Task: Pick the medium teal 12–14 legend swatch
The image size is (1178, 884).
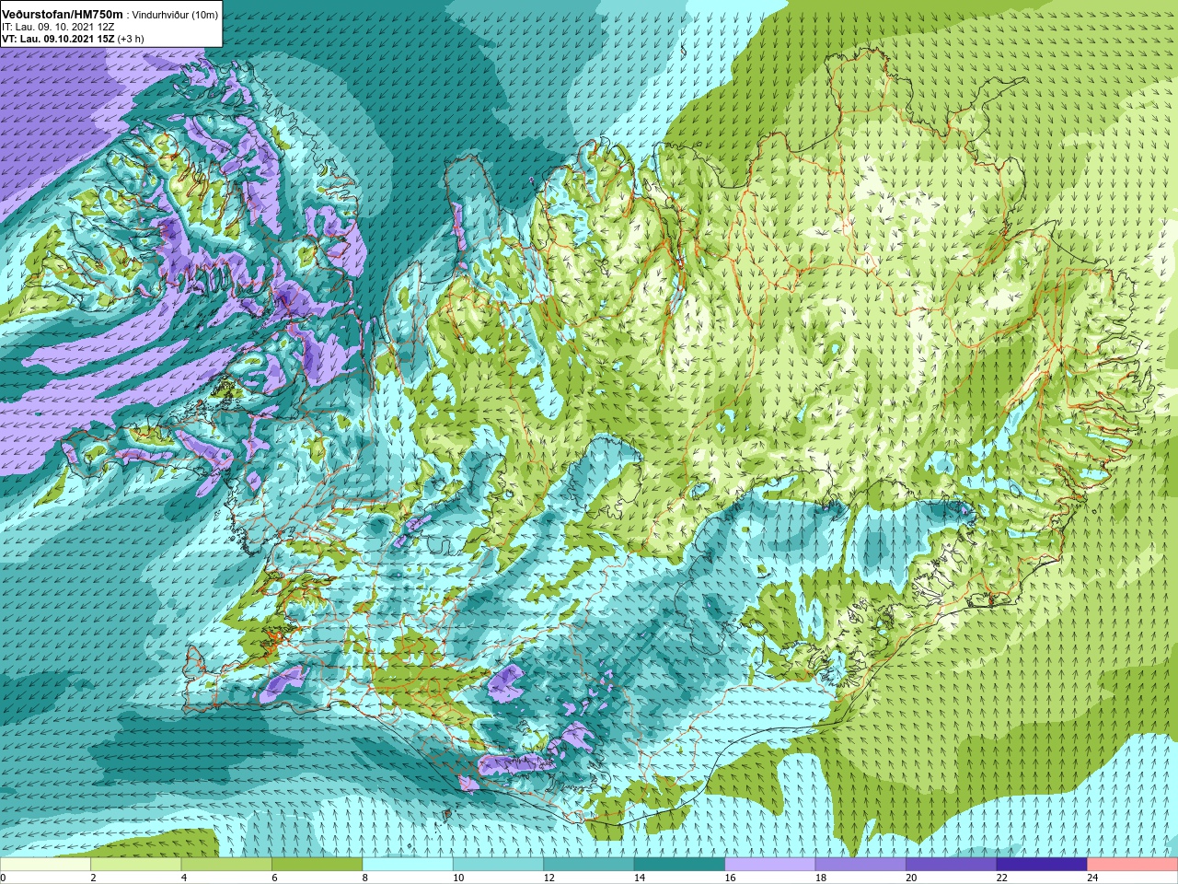Action: click(x=589, y=865)
